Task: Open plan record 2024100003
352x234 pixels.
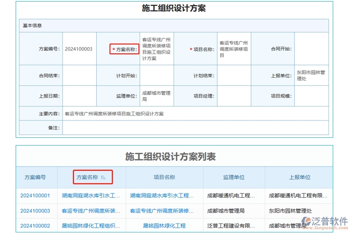Action: 37,211
